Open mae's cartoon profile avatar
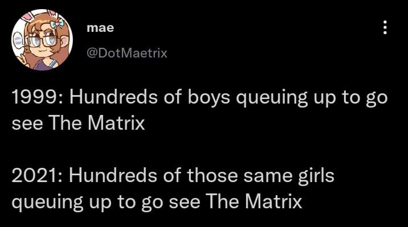 point(42,40)
